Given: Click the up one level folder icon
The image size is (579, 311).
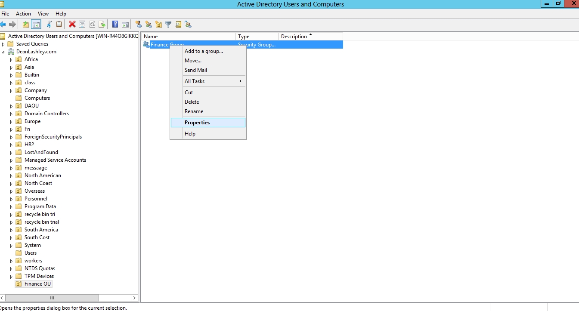Looking at the screenshot, I should pyautogui.click(x=26, y=25).
